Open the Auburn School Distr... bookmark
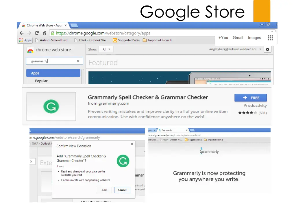 [x=53, y=40]
